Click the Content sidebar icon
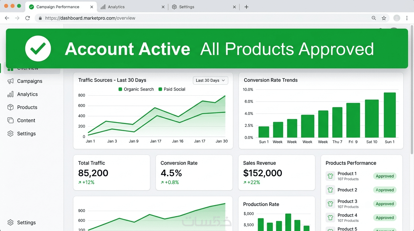Screen dimensions: 414x231 (11, 120)
